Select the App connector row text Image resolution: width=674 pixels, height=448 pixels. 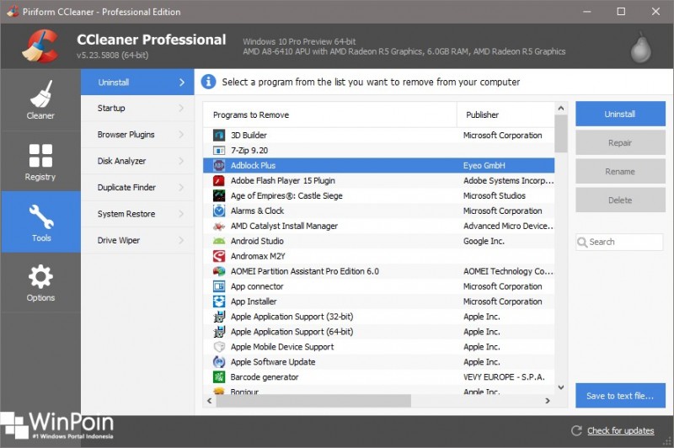[257, 286]
